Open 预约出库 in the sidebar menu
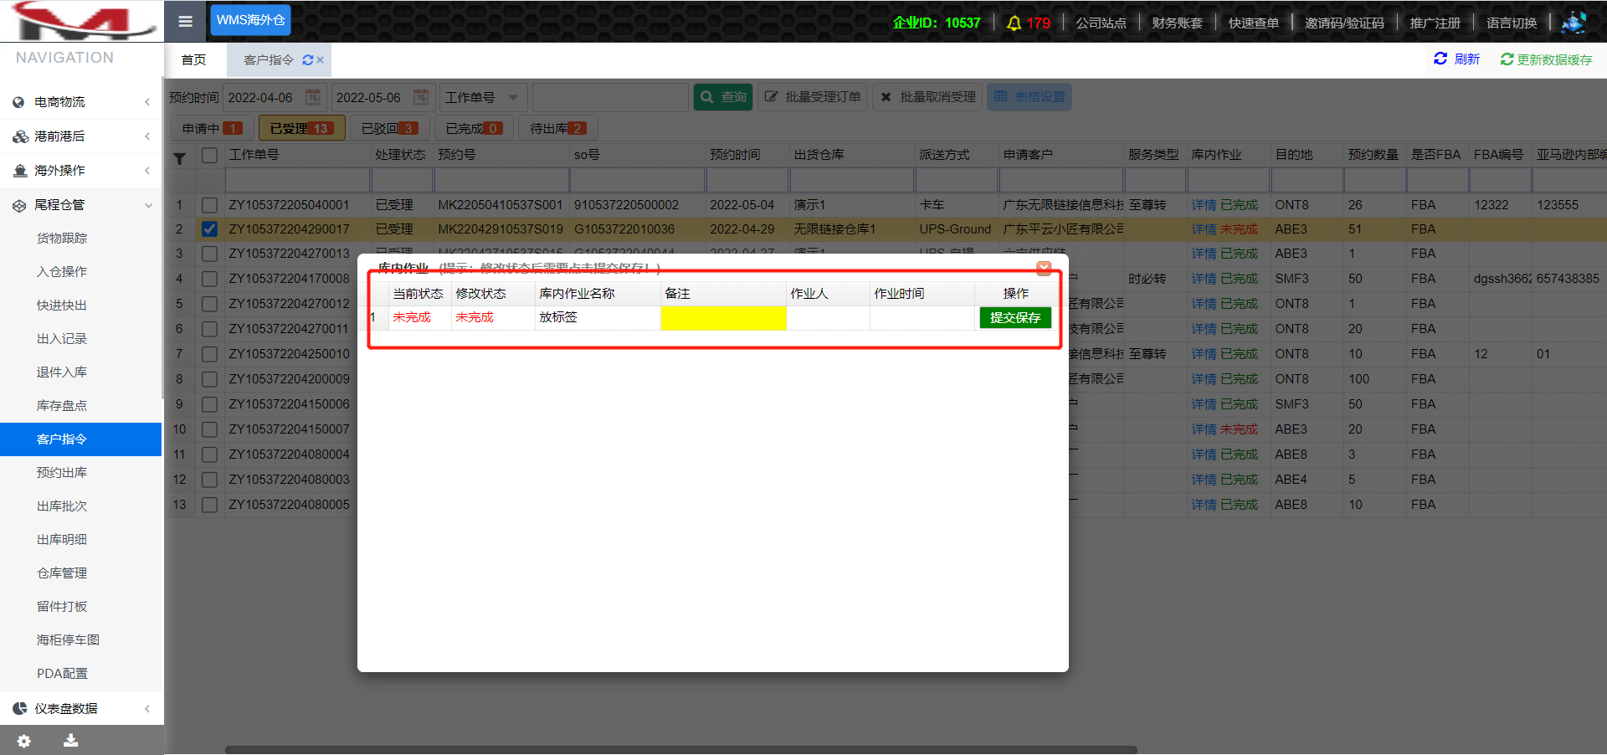Screen dimensions: 1607x755 [x=62, y=473]
